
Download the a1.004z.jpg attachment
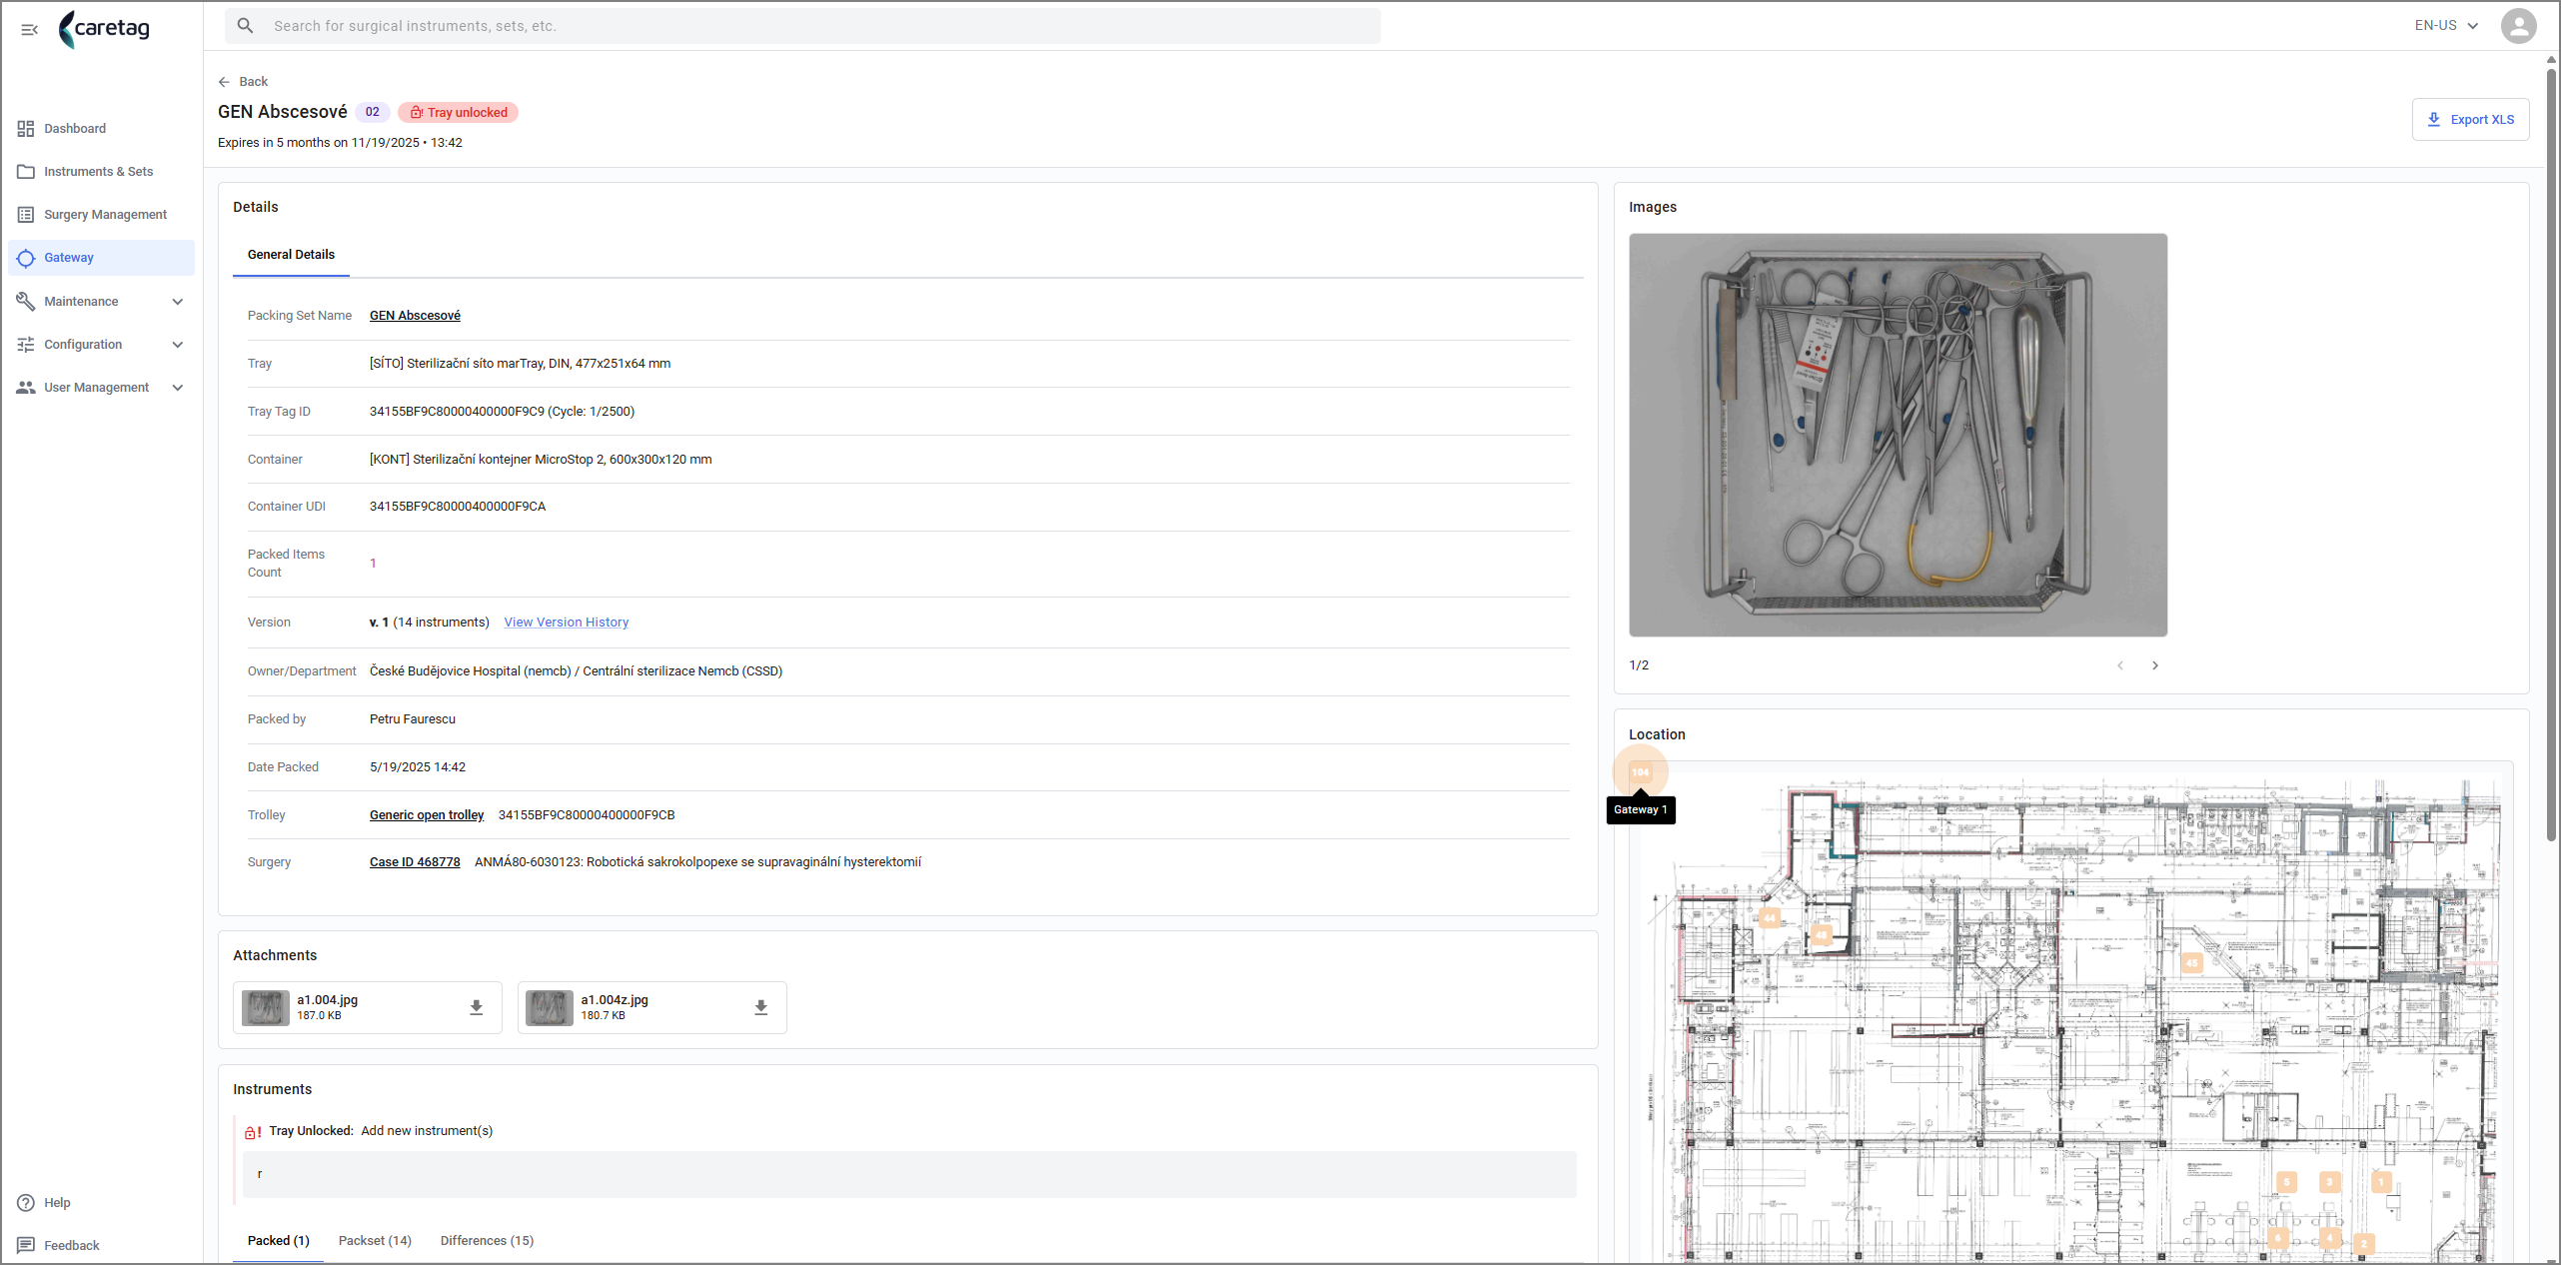pyautogui.click(x=760, y=1007)
